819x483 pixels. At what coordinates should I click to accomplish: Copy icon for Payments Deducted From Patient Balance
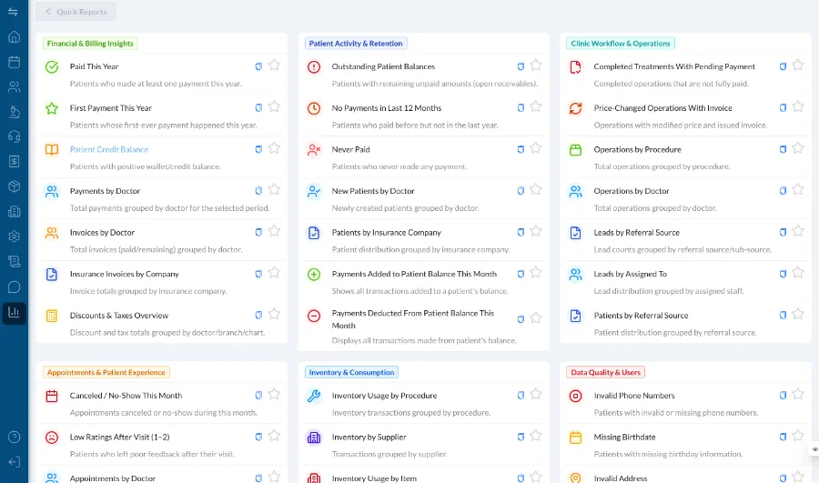click(x=521, y=319)
